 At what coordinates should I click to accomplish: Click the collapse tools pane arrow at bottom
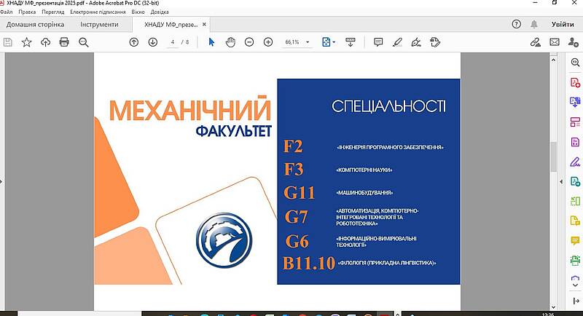(x=576, y=301)
